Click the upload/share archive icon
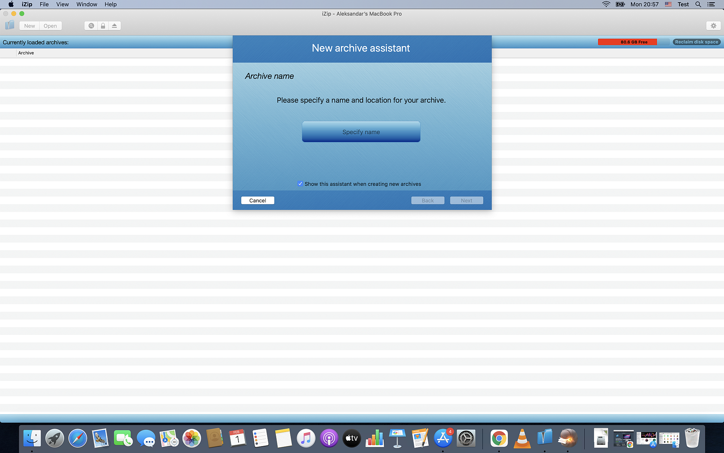 tap(114, 26)
